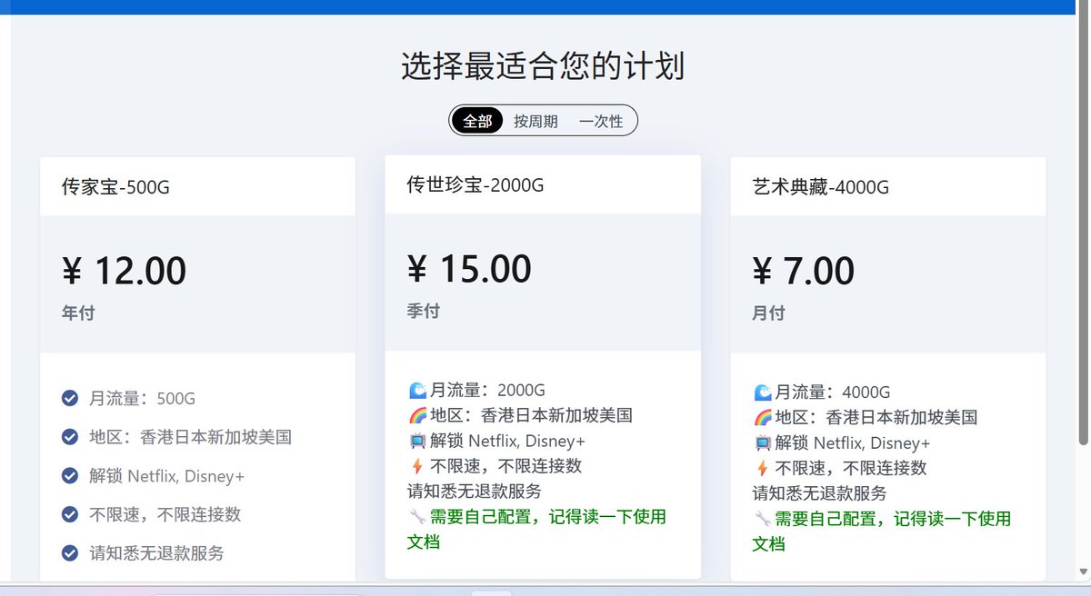Click lightning emoji in 传世珍宝 card

click(417, 466)
